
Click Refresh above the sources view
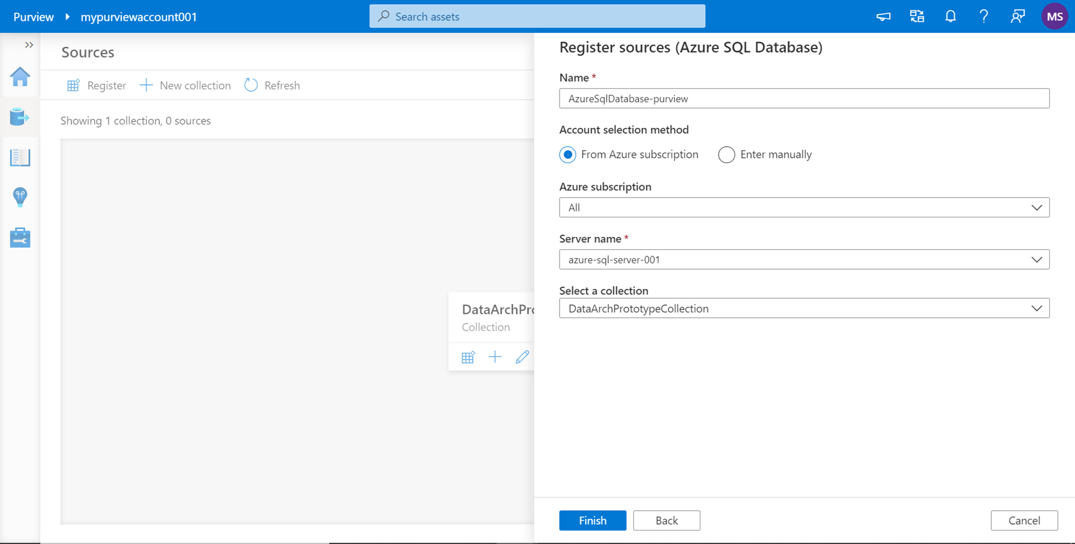coord(273,85)
